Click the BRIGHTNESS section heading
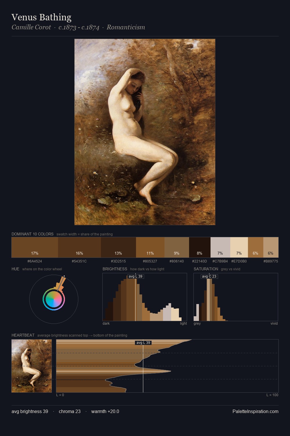This screenshot has width=290, height=436. tap(115, 269)
